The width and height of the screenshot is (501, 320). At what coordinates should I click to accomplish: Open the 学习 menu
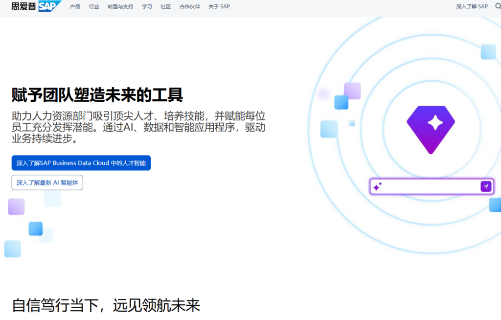click(x=147, y=6)
